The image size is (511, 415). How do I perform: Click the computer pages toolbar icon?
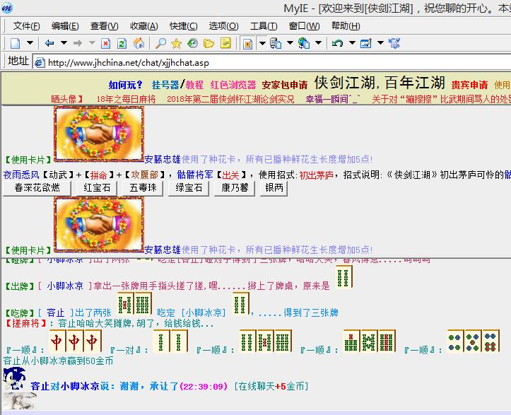coord(276,43)
